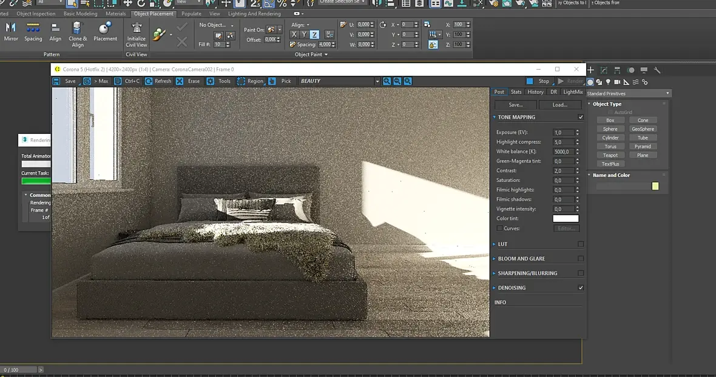Open the Standard Primitives dropdown
The height and width of the screenshot is (377, 716).
coord(628,93)
